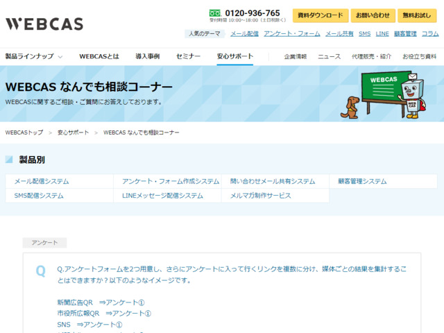
Task: Click the お問い合わせ button
Action: pyautogui.click(x=373, y=15)
